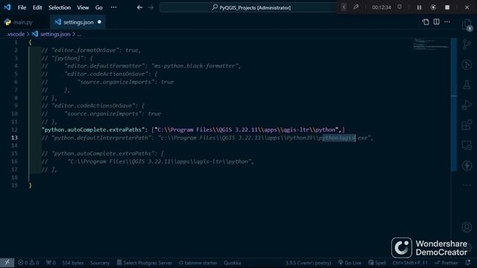Click line number 13 in the gutter
Screen dimensions: 477x268
14,138
